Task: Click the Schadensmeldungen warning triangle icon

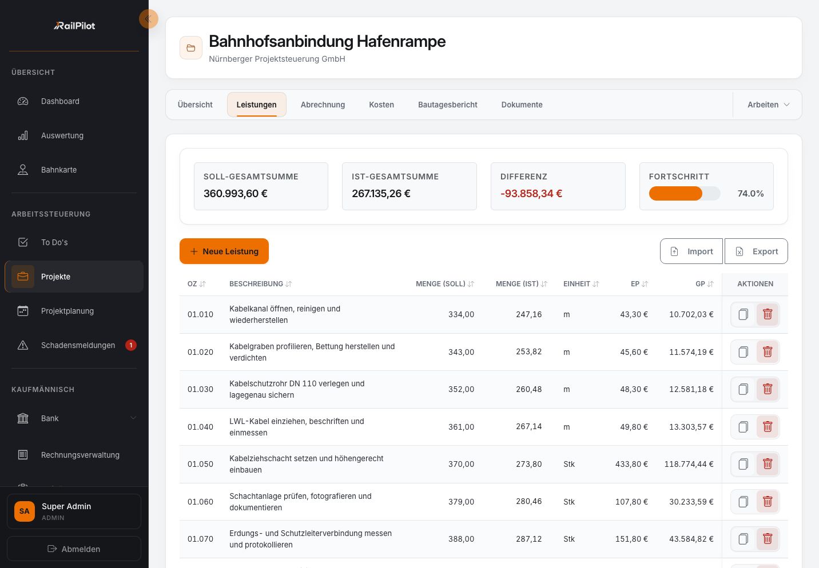Action: pos(23,345)
